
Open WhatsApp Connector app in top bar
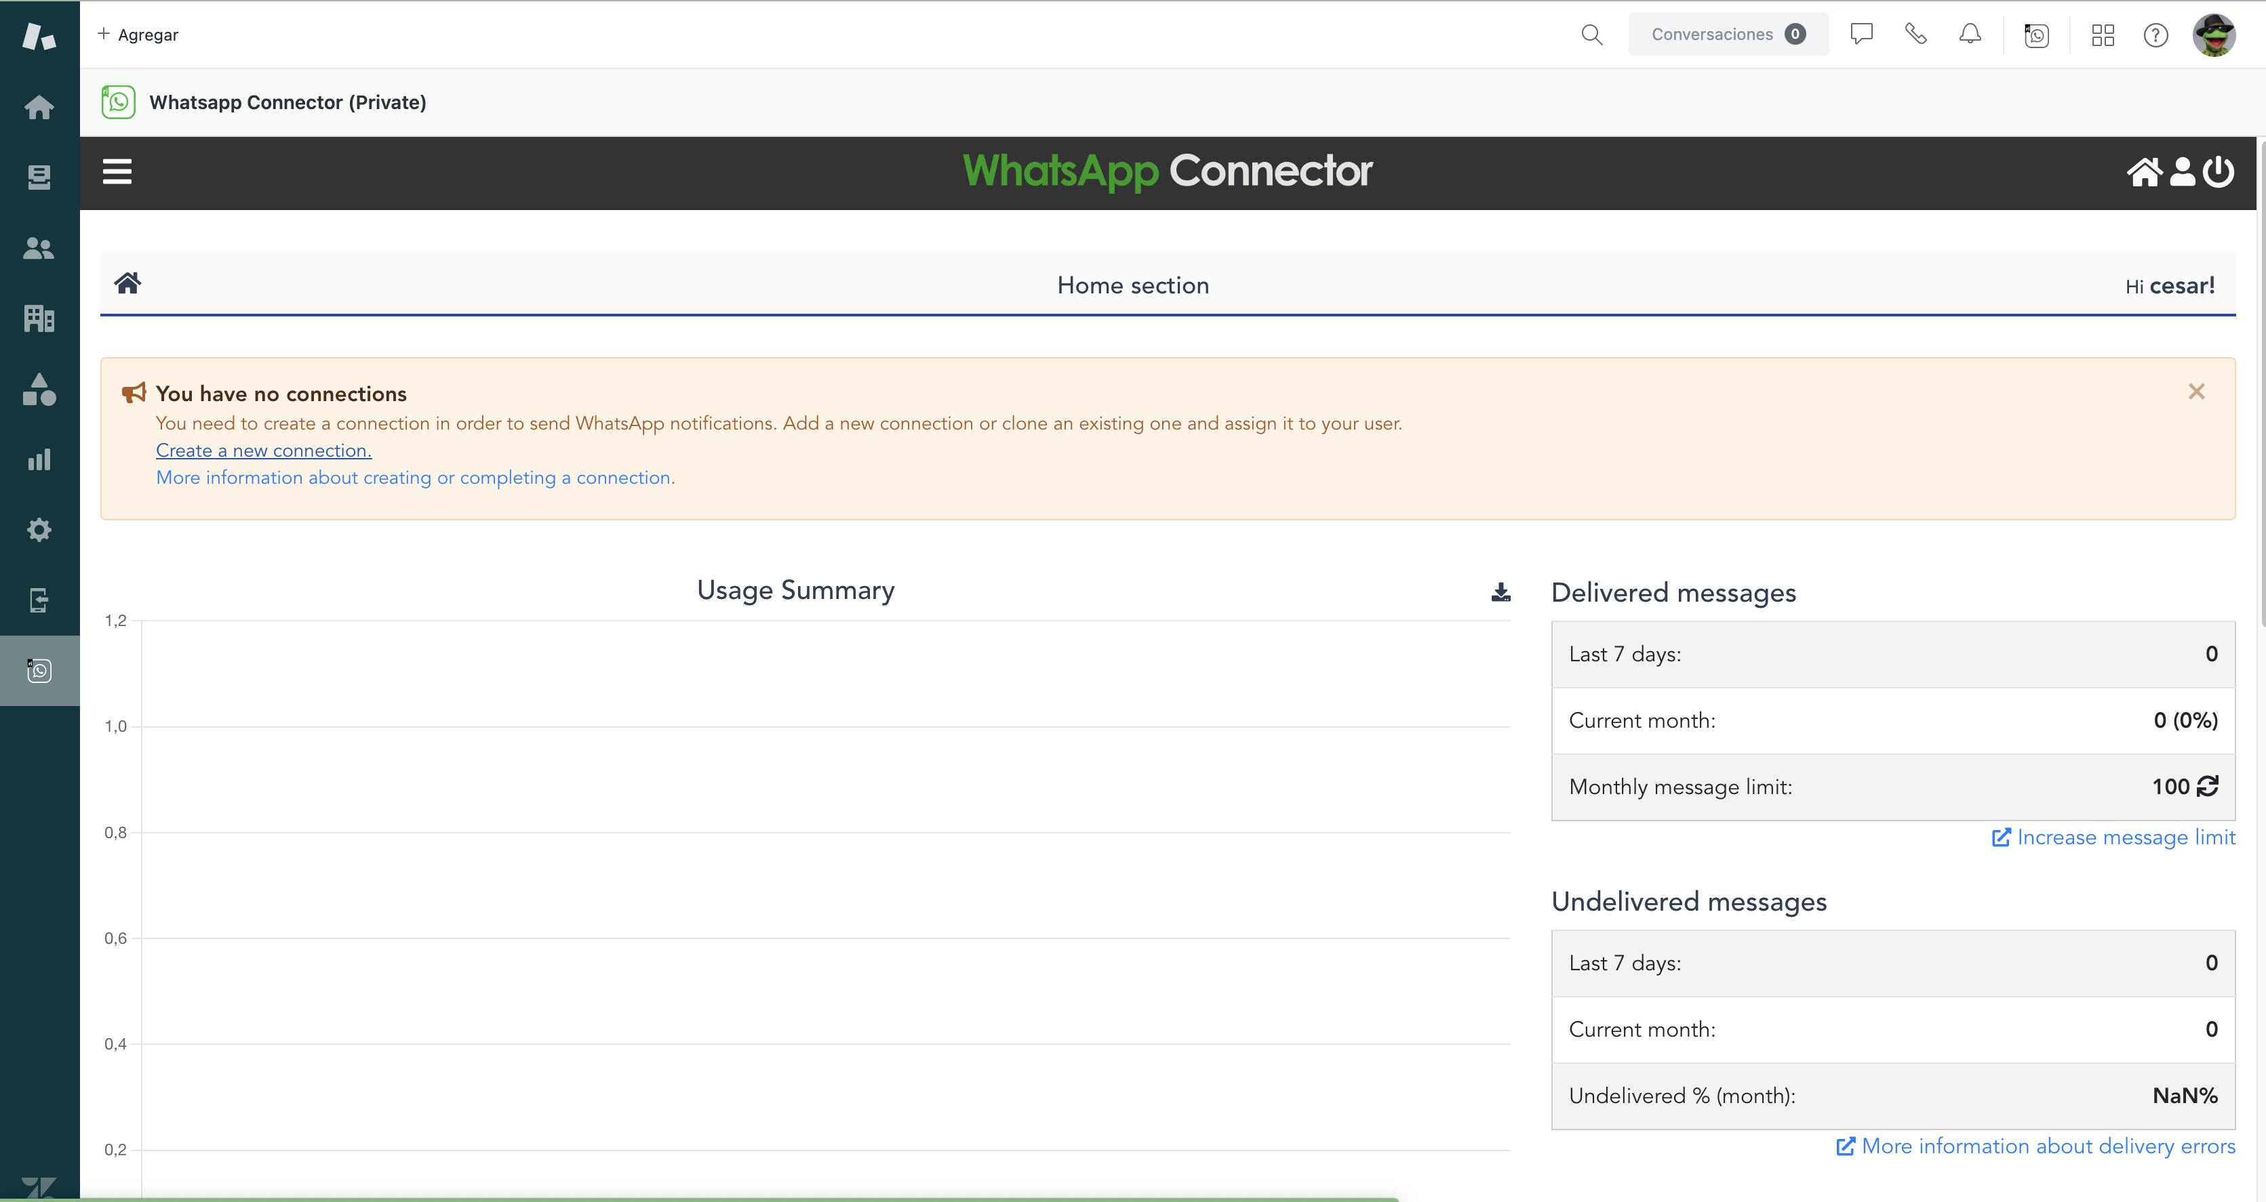click(x=2036, y=35)
